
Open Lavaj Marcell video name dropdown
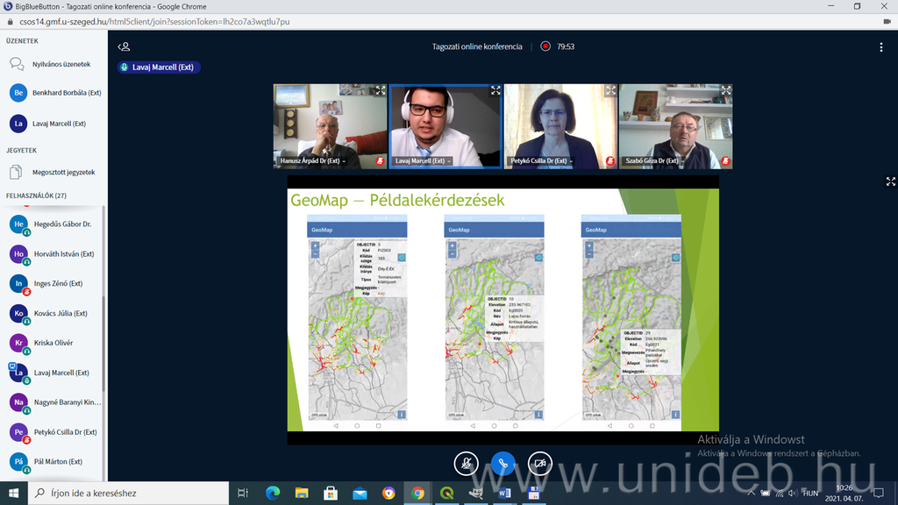tap(424, 161)
